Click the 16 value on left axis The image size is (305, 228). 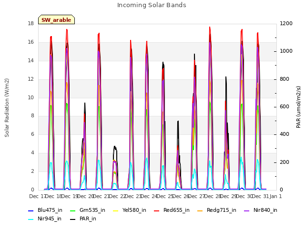click(31, 42)
